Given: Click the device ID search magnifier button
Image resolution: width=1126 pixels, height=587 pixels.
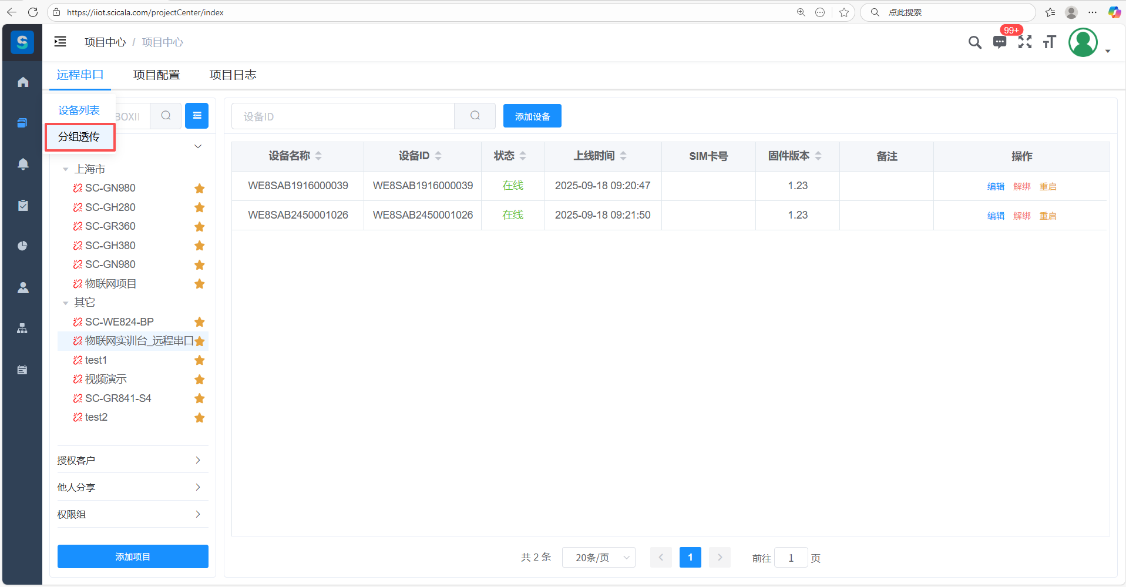Looking at the screenshot, I should click(475, 116).
